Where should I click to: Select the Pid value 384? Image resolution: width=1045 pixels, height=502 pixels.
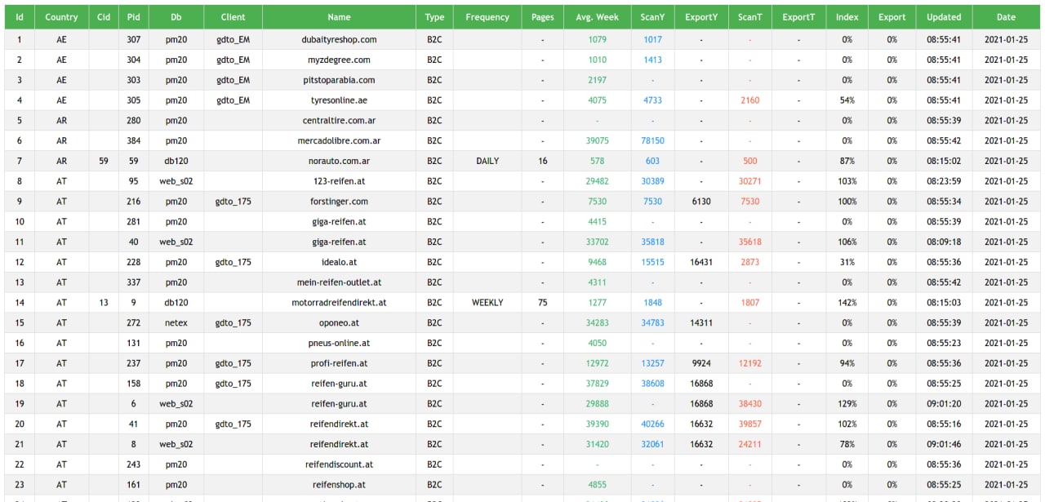(x=134, y=140)
